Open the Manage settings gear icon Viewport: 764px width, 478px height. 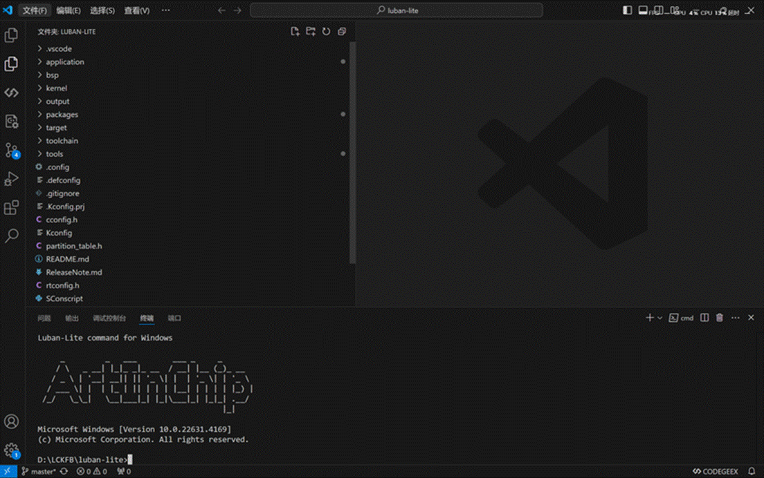tap(11, 450)
